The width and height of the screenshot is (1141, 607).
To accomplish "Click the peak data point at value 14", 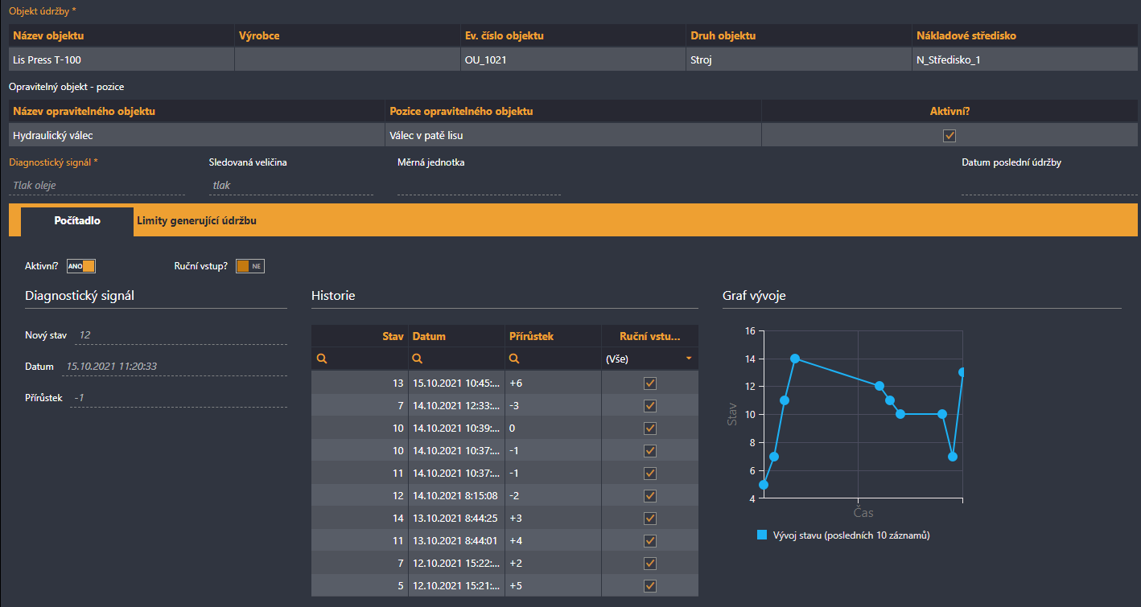I will [795, 359].
